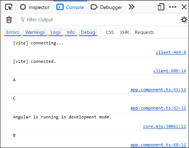Open app.component.ts:63:12 source link

tap(158, 108)
